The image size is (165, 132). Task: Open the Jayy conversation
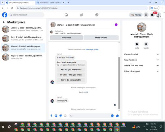coord(23,38)
